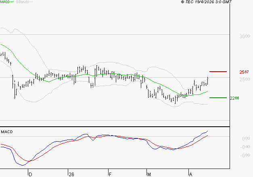The height and width of the screenshot is (177, 253).
Task: Click the green support line at 2266
Action: click(x=218, y=98)
